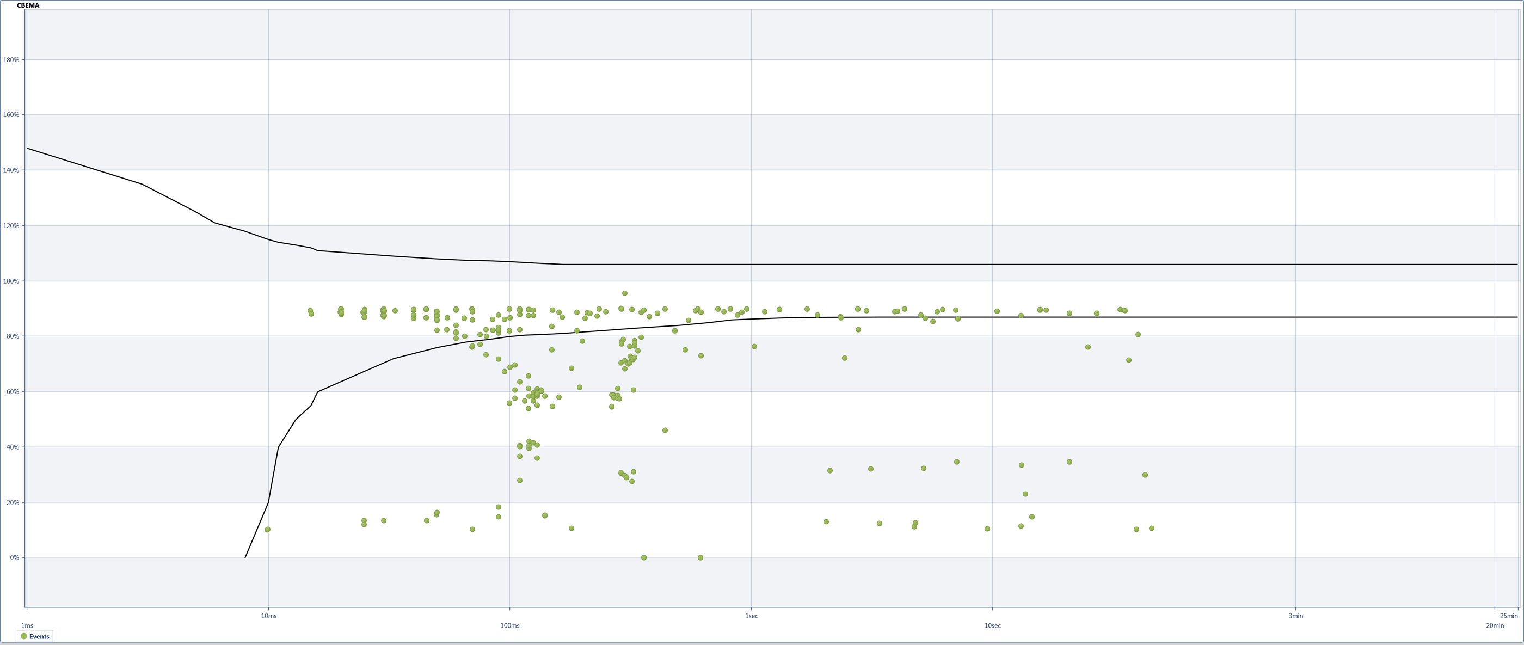1524x645 pixels.
Task: Click the 100% y-axis label
Action: 11,281
